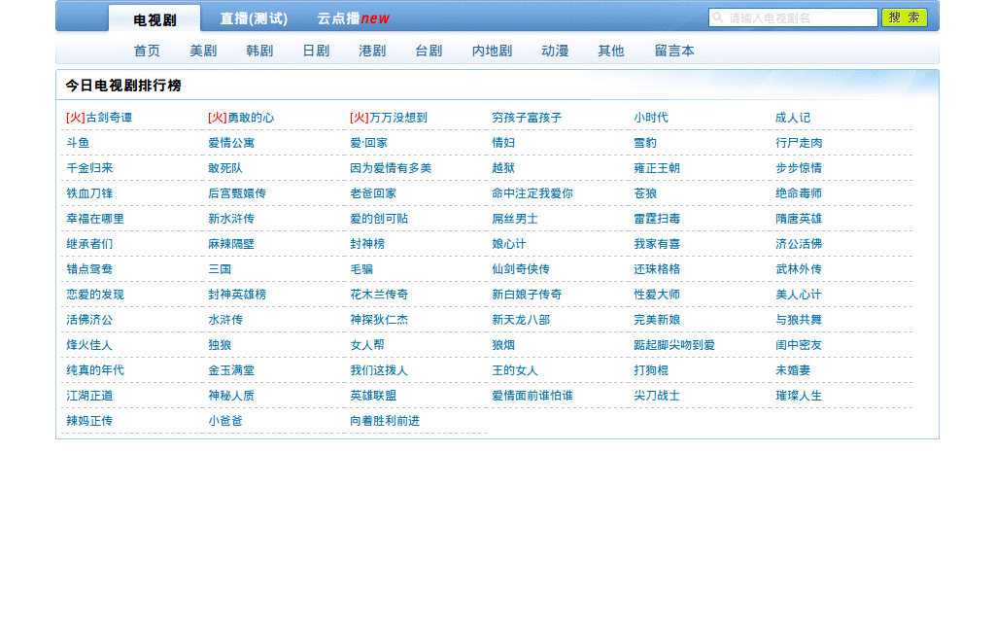Open 王的女人 series link

515,370
